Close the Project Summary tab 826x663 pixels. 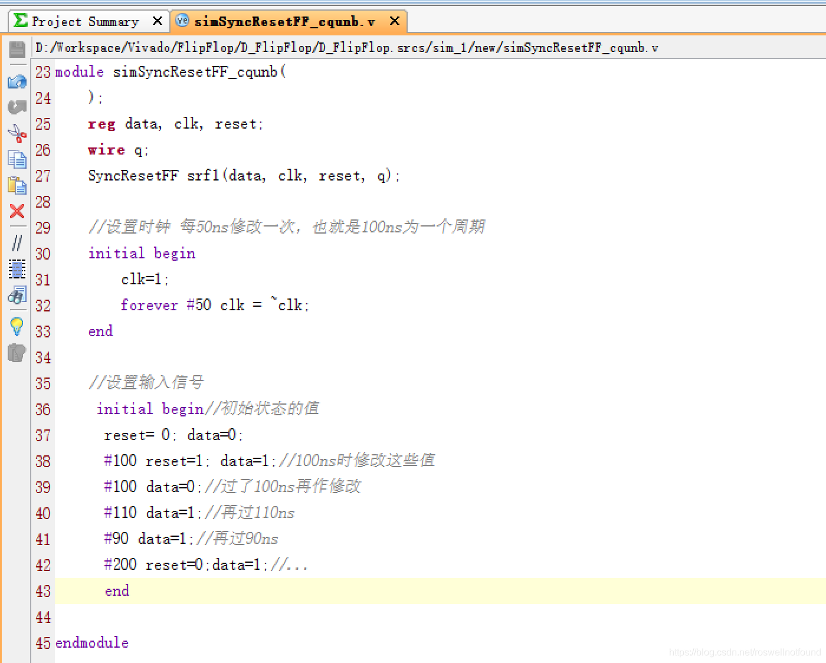click(x=158, y=21)
